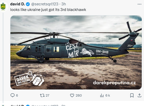Like the tweet with the heart icon
Screen dimensions: 144x106
(x=72, y=95)
